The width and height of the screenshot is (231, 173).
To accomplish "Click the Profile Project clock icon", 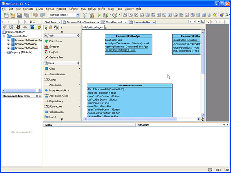I will 115,15.
